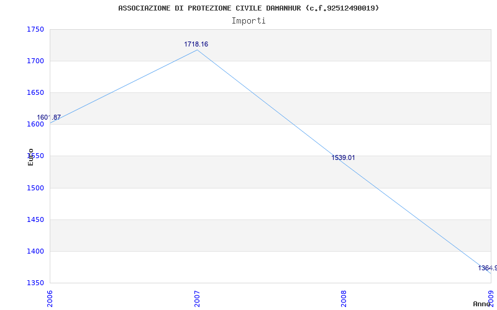The width and height of the screenshot is (497, 310).
Task: Click the 2006 x-axis year label
Action: (x=50, y=299)
